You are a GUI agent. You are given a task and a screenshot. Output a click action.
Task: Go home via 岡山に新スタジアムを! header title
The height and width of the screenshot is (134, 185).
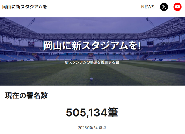tap(26, 7)
